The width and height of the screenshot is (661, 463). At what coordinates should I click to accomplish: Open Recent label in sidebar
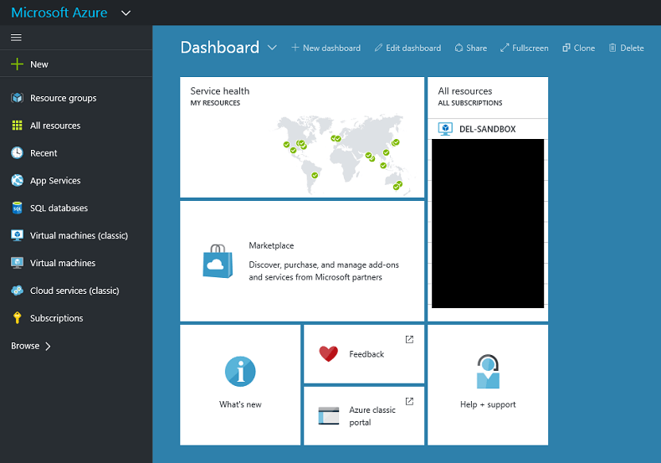tap(44, 153)
